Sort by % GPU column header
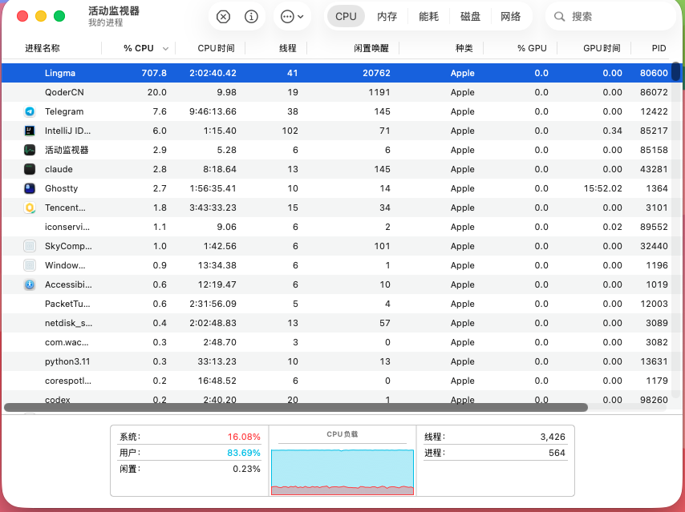 [x=532, y=48]
